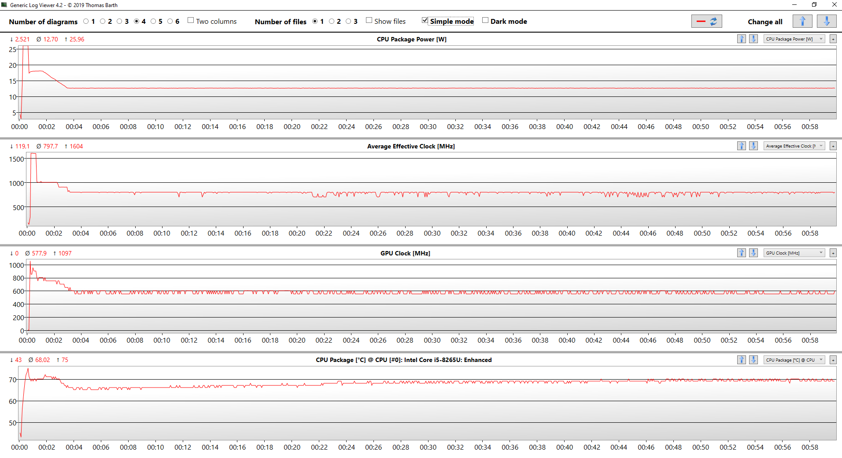Click the Generic Log Viewer app icon
Viewport: 842px width, 458px height.
coord(4,5)
